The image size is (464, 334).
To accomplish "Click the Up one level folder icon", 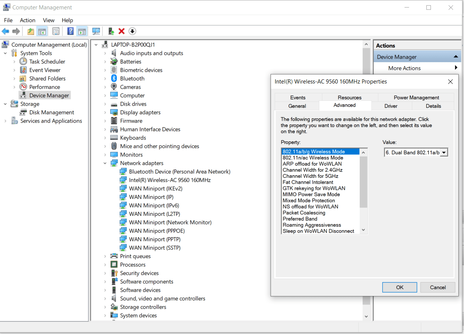I will (x=30, y=31).
